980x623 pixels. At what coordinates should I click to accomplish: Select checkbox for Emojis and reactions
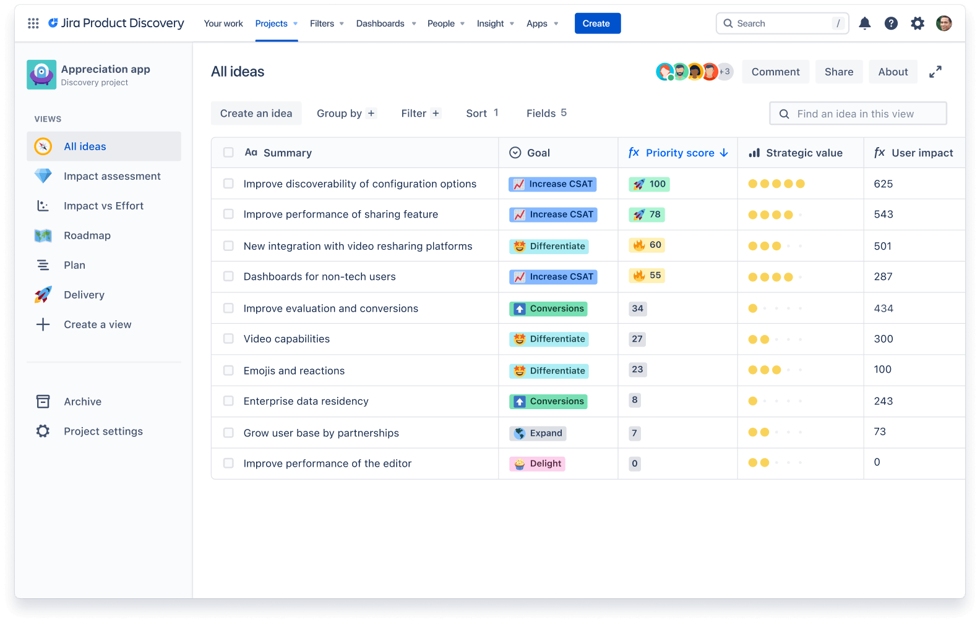pos(228,371)
